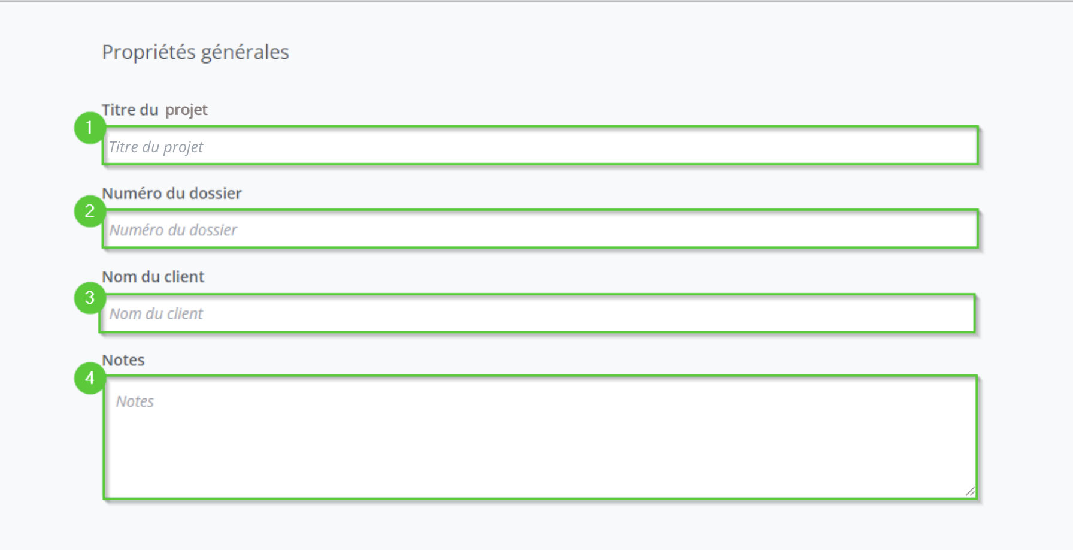This screenshot has height=550, width=1073.
Task: Click the bold 'Notes' label
Action: coord(123,360)
